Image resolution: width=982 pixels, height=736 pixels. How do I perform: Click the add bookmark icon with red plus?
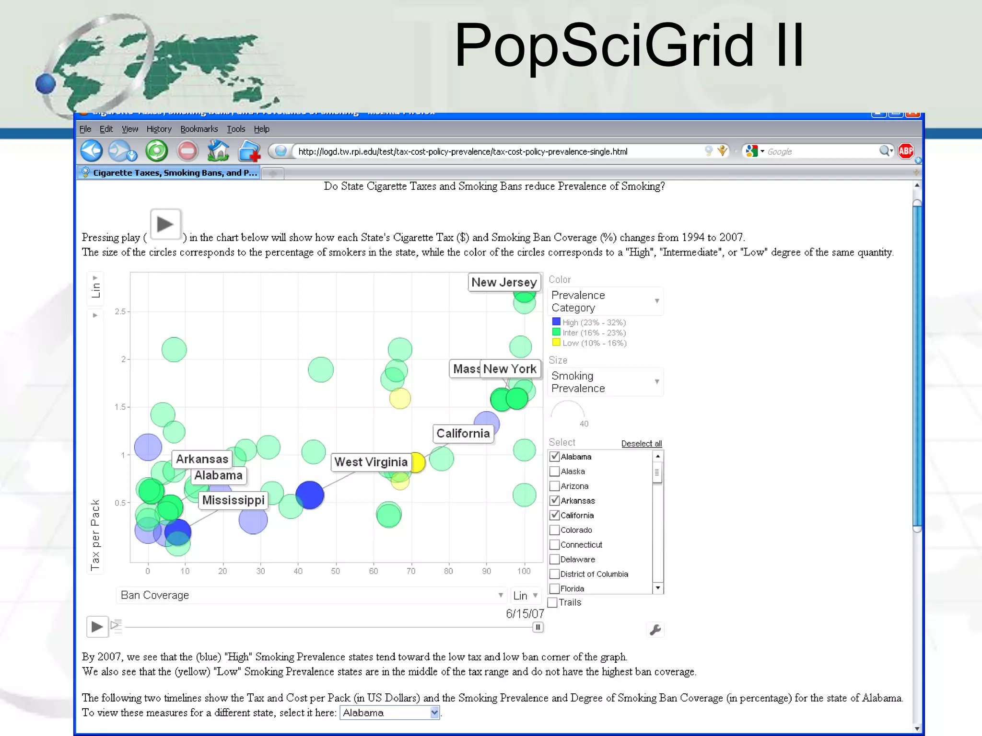pyautogui.click(x=249, y=151)
